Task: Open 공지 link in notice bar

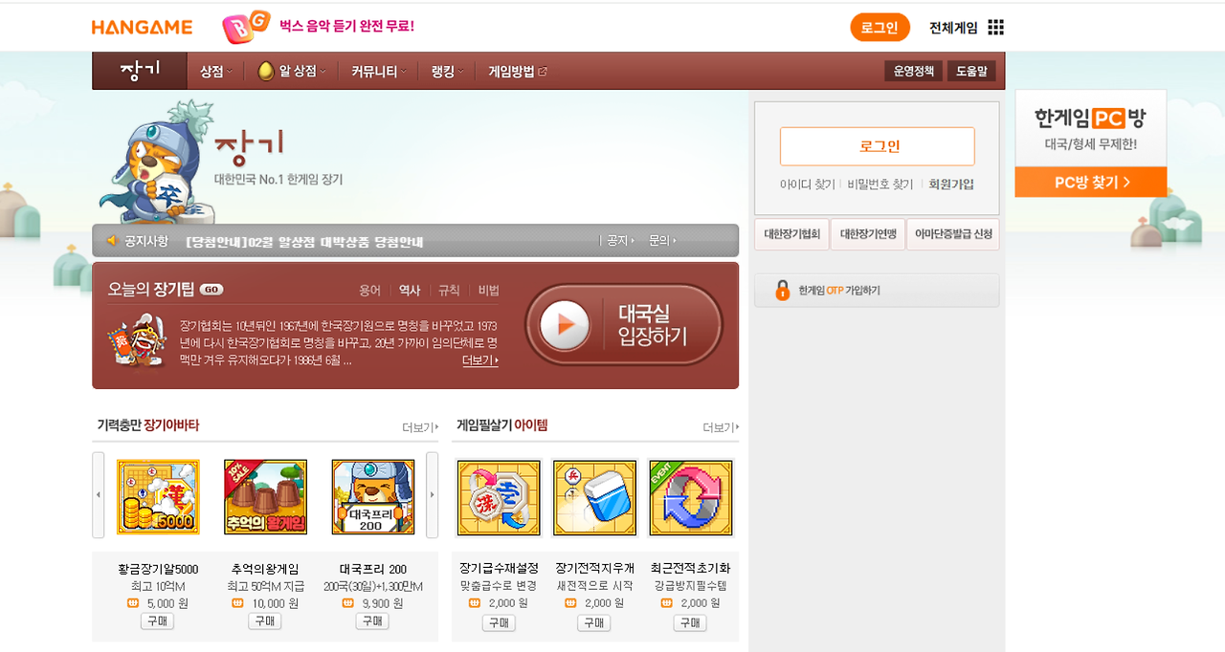Action: pos(619,240)
